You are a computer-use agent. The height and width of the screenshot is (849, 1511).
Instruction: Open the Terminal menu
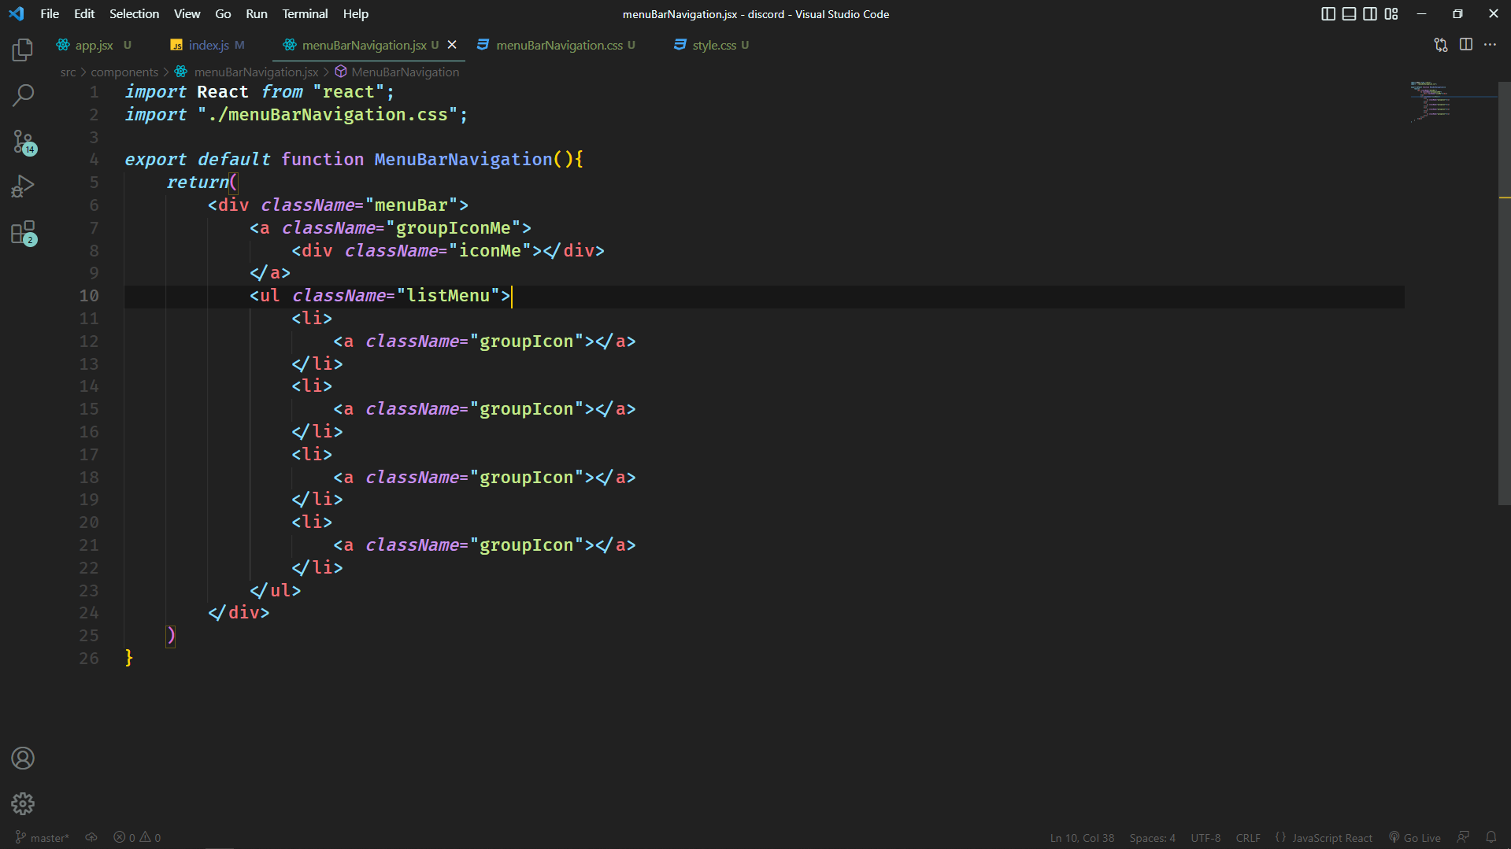[305, 14]
